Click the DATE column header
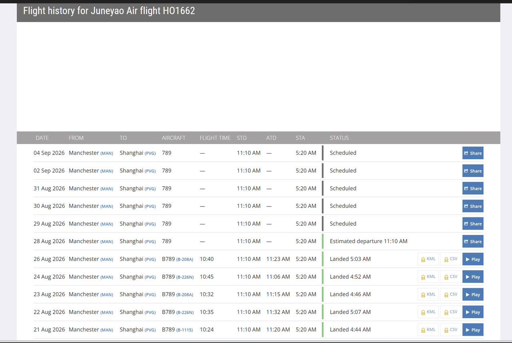 tap(42, 138)
